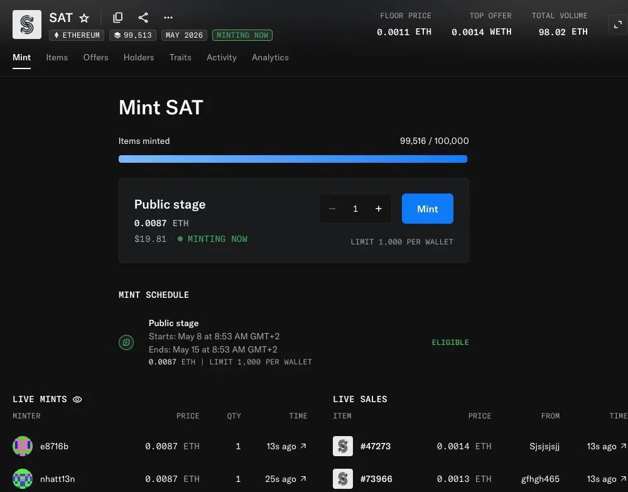
Task: Open the Items tab
Action: coord(57,57)
